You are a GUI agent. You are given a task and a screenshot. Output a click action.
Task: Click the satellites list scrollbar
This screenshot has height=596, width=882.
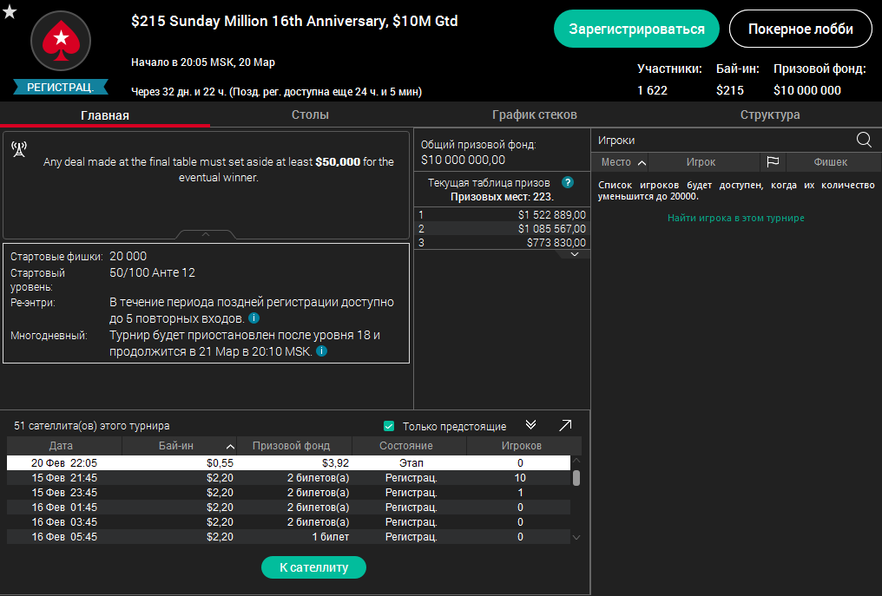(x=576, y=479)
